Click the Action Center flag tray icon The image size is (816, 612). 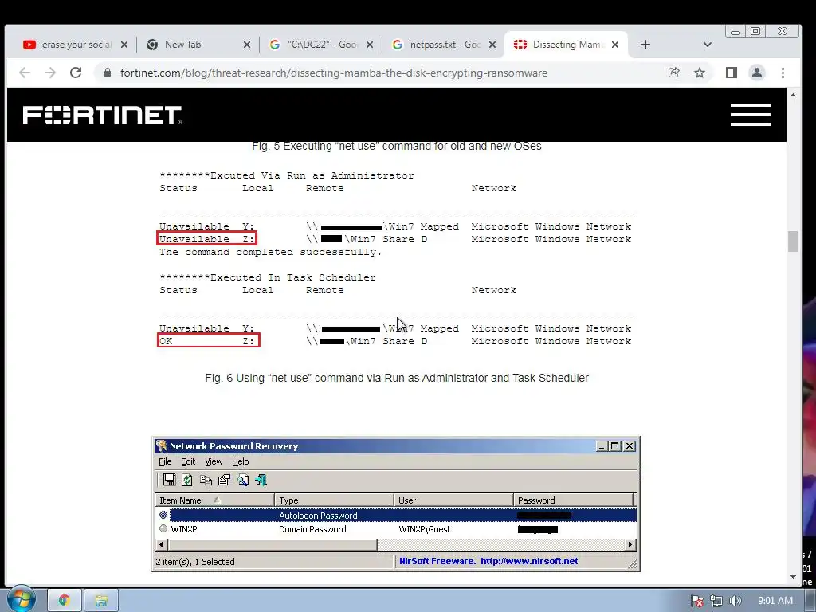696,601
